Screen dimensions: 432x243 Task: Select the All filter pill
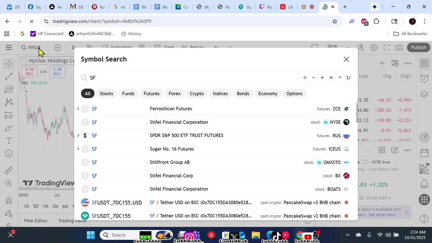(88, 93)
